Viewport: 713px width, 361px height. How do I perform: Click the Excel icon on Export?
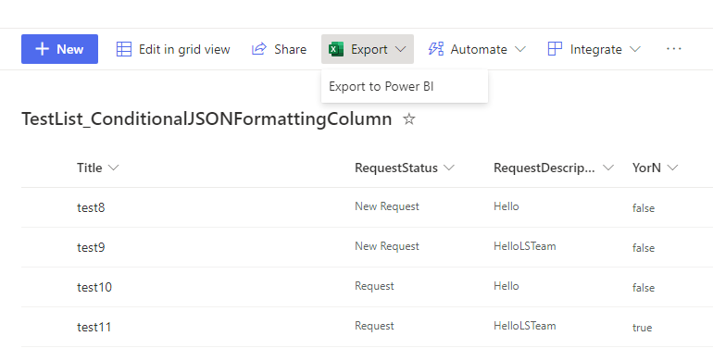pyautogui.click(x=336, y=49)
